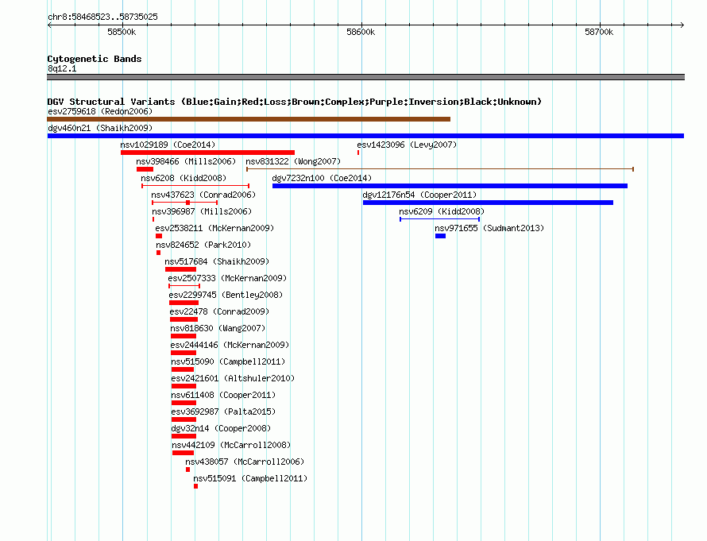Click the esv2759618 (Redon2006) brown variant bar
This screenshot has height=541, width=707.
click(x=249, y=119)
